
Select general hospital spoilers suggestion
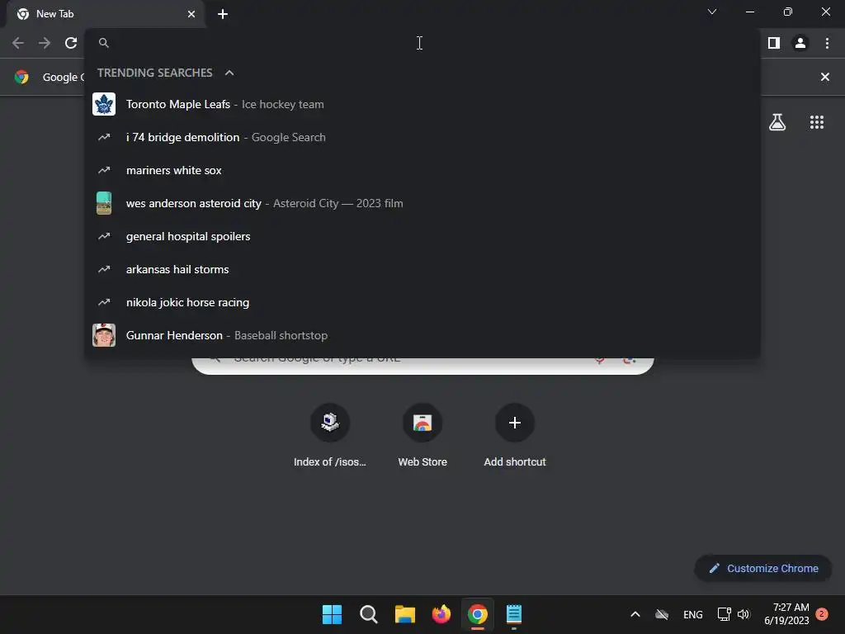coord(422,236)
